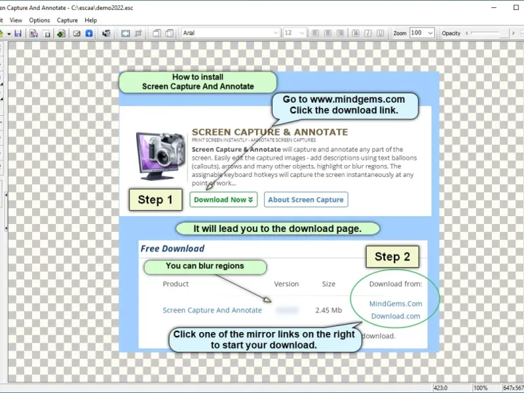
Task: Open the Capture menu
Action: point(67,20)
